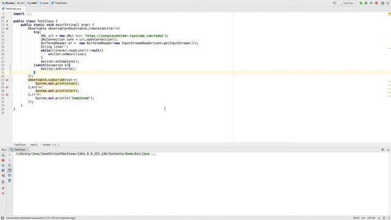Click emitter lambda in editor breadcrumb

click(x=51, y=145)
